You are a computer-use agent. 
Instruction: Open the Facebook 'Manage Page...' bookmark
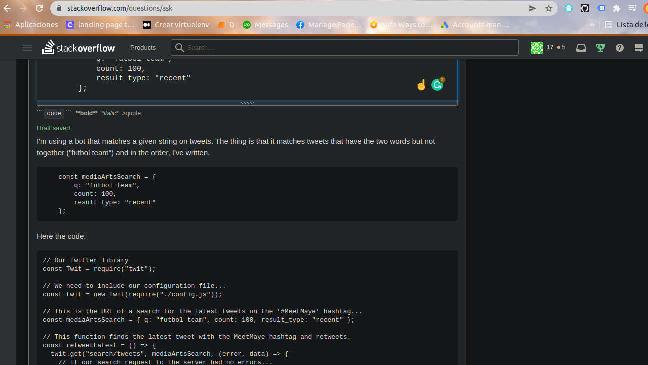(329, 24)
